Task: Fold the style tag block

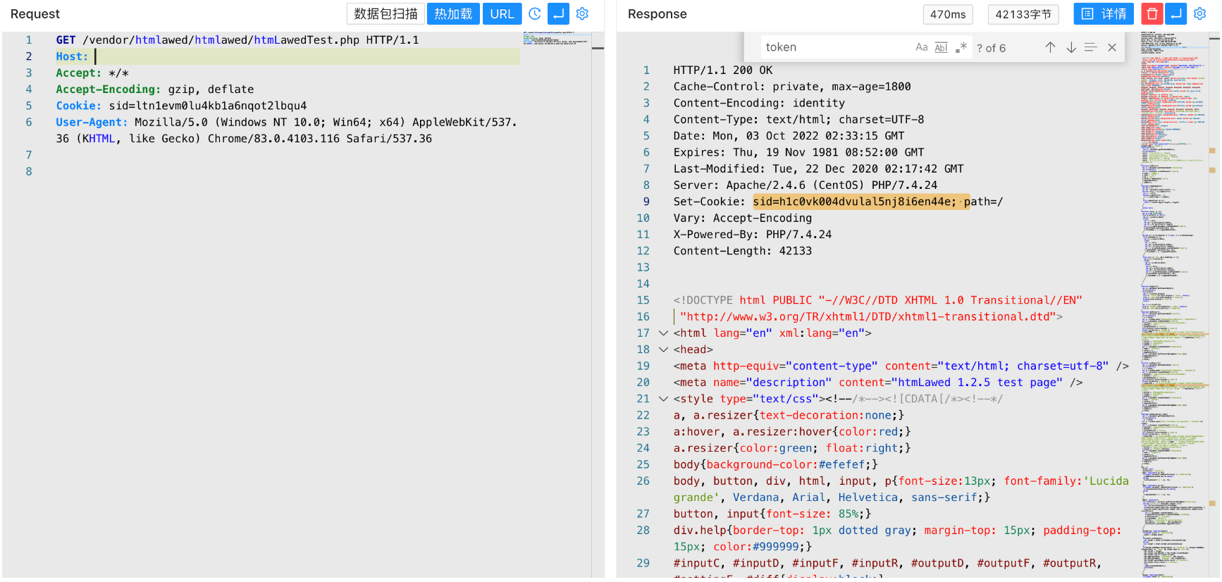Action: coord(663,399)
